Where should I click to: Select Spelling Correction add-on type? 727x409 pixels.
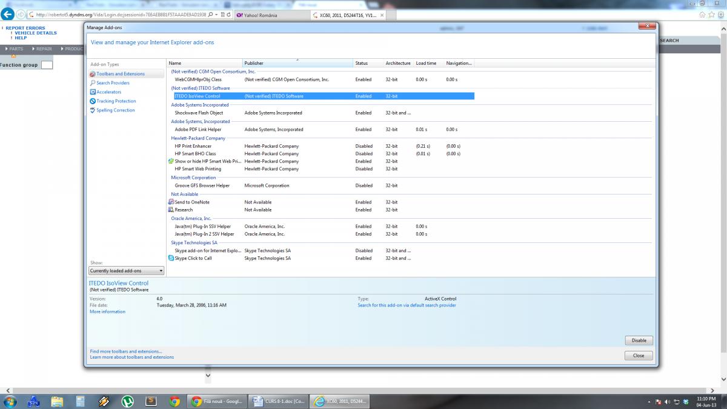[115, 110]
